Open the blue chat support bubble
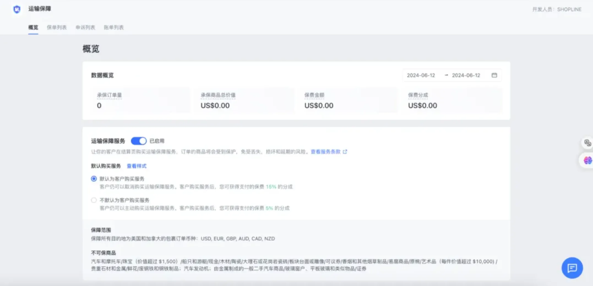593x286 pixels. 572,268
